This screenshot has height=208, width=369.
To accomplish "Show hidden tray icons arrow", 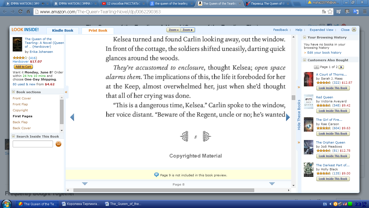I will (331, 204).
